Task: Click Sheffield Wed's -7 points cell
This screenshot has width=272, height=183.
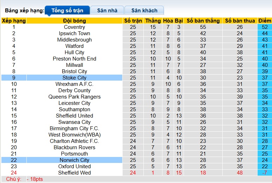Action: point(265,173)
